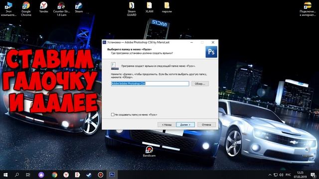Screen dimensions: 319x179
Task: Open the volume control tray icon
Action: [x=281, y=175]
